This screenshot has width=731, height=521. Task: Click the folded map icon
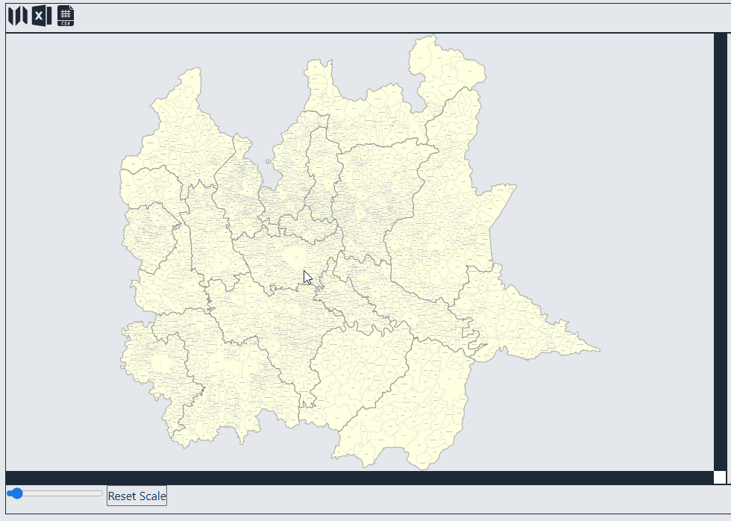[x=18, y=16]
